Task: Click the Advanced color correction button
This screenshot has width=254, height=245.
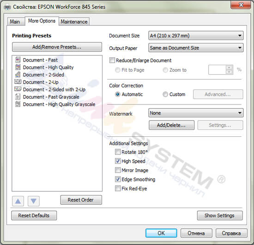Action: [x=218, y=94]
